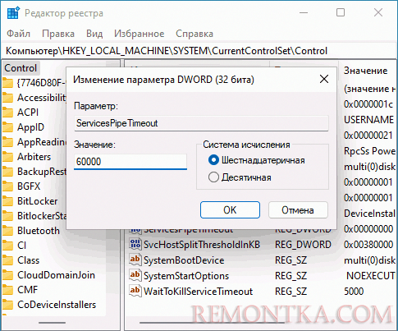This screenshot has width=398, height=331.
Task: Click the CMF folder icon
Action: (x=7, y=290)
